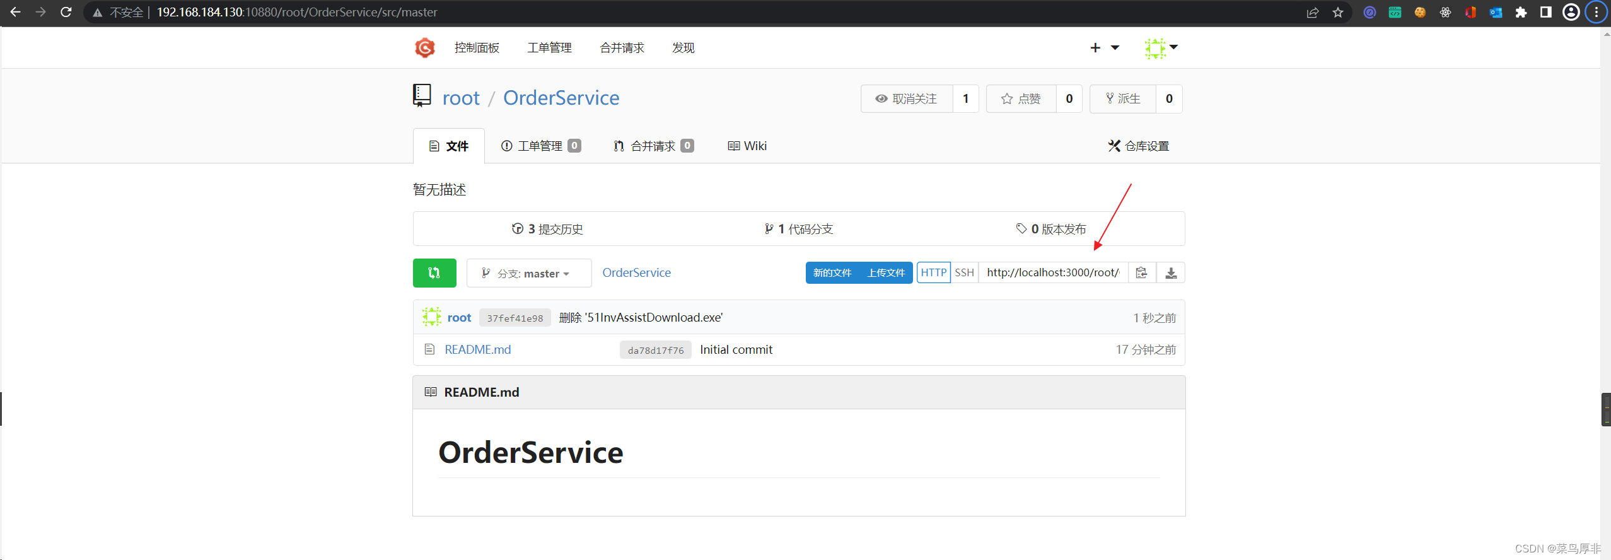Viewport: 1611px width, 560px height.
Task: View 0 版本发布 releases
Action: 1051,229
